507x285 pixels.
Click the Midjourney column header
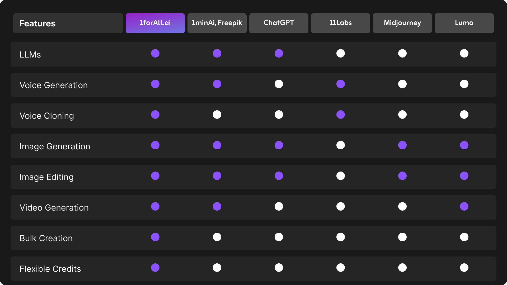pos(402,23)
